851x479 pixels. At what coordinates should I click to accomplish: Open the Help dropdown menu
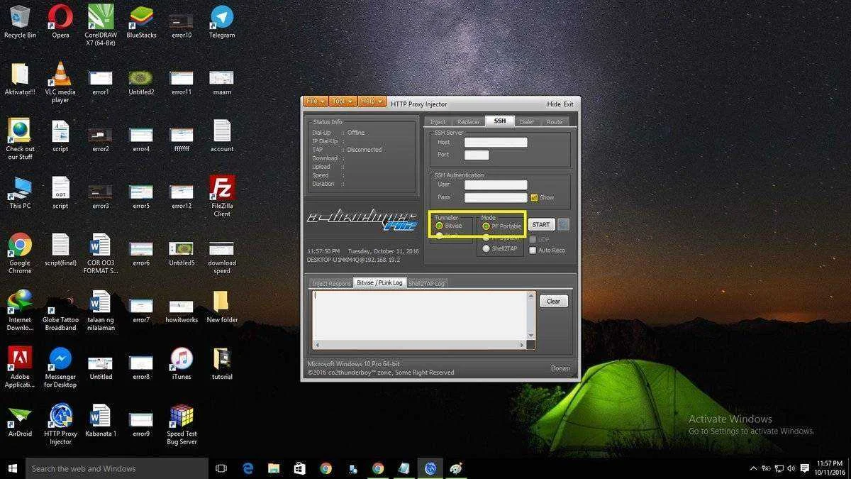(372, 101)
